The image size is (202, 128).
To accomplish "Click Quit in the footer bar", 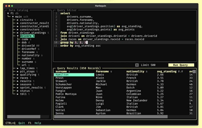I will 22,123.
